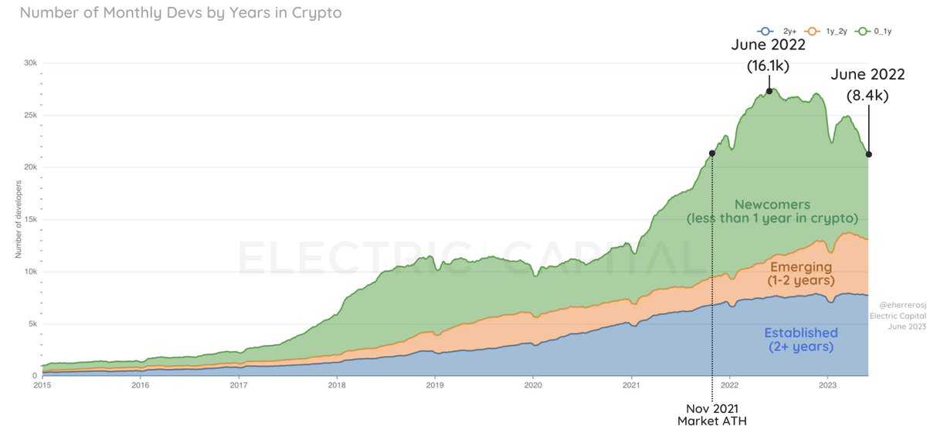
Task: Select the final data point below 8.4k
Action: click(869, 154)
